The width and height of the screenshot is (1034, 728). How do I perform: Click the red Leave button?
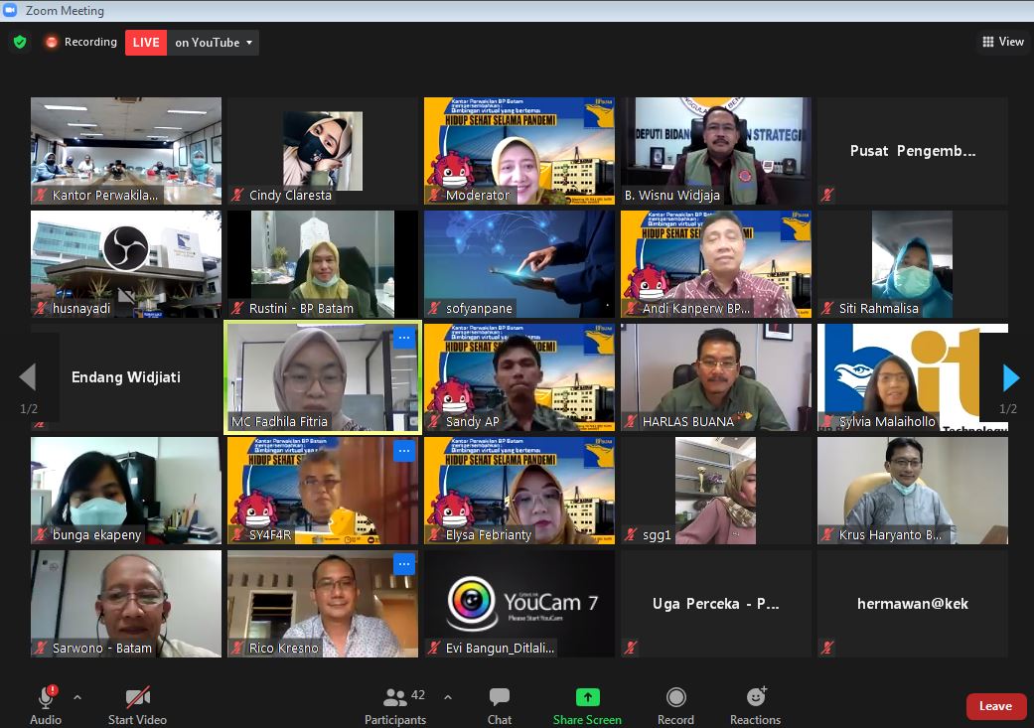point(995,706)
